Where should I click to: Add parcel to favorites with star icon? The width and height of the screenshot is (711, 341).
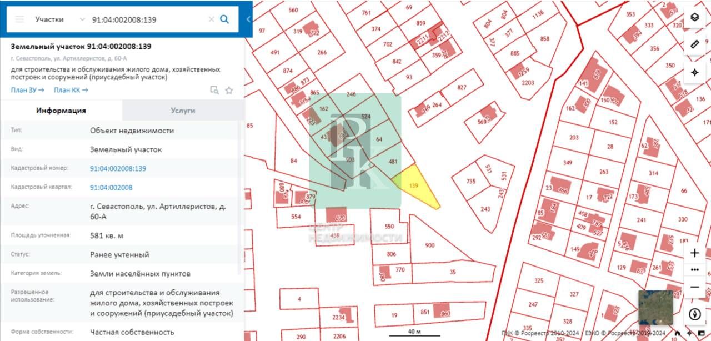pyautogui.click(x=229, y=91)
